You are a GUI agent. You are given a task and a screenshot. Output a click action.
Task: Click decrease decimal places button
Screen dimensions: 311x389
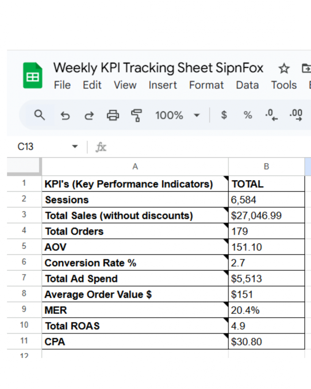pyautogui.click(x=271, y=115)
